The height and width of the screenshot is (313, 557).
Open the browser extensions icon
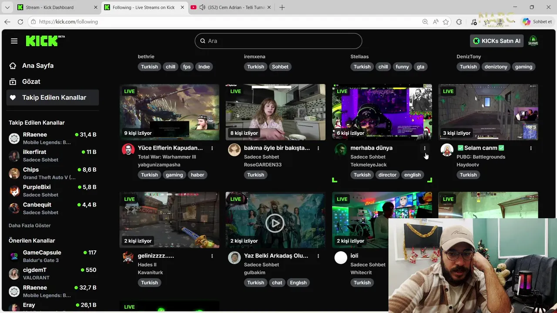pos(459,22)
